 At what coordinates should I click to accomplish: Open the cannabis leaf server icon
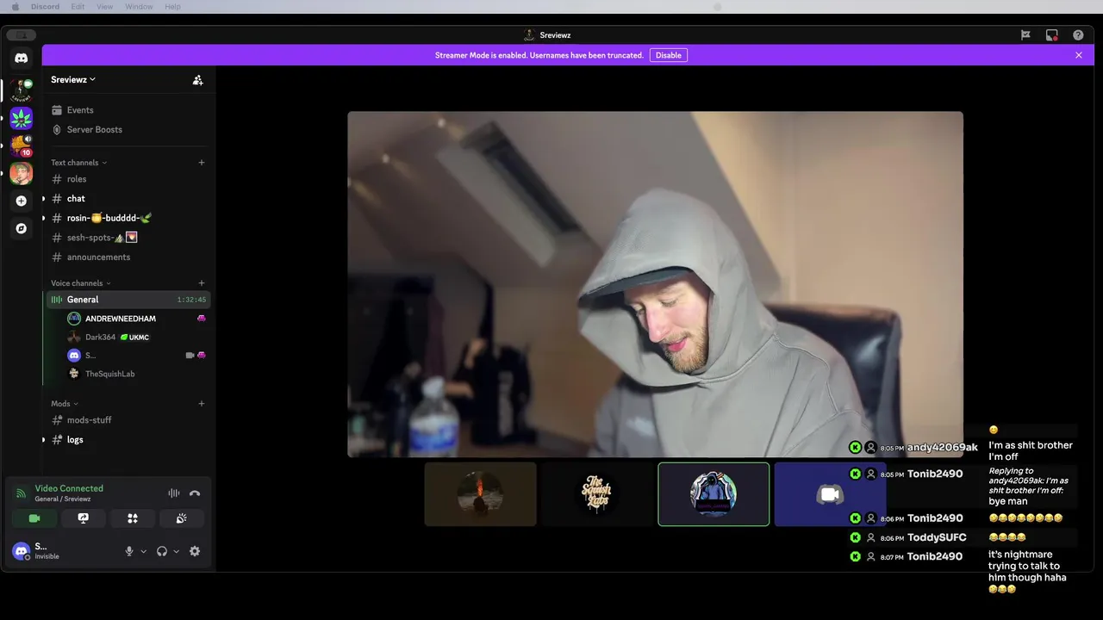(22, 118)
